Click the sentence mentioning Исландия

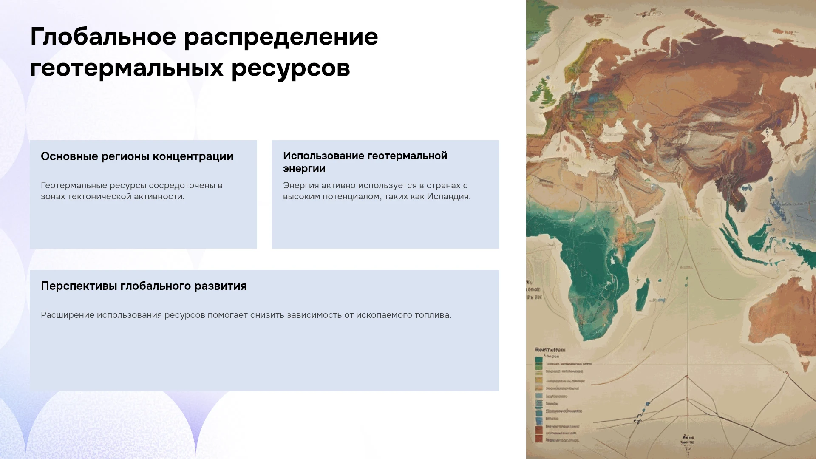coord(377,191)
